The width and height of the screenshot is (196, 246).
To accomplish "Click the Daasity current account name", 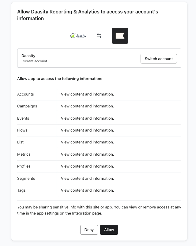I will coord(28,56).
